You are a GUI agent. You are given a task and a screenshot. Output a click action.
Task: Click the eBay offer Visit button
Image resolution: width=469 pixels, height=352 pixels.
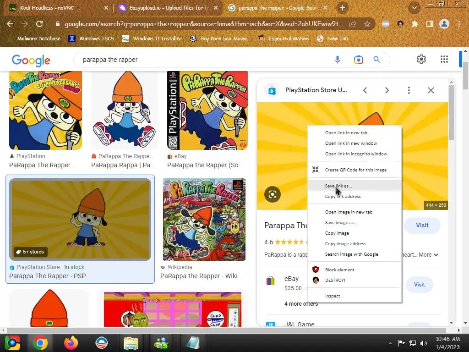click(x=420, y=285)
